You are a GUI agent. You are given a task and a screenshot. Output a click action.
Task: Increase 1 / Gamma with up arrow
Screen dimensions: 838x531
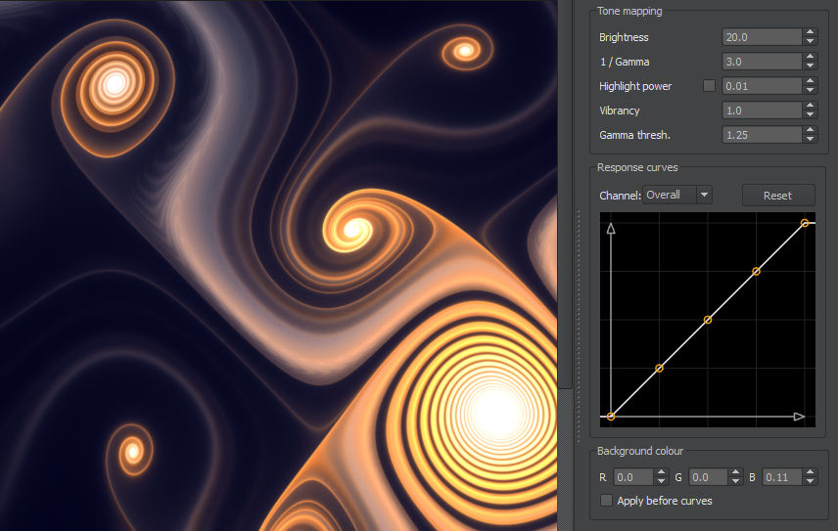[x=811, y=57]
